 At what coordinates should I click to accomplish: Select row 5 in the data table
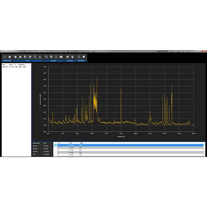coord(131,155)
